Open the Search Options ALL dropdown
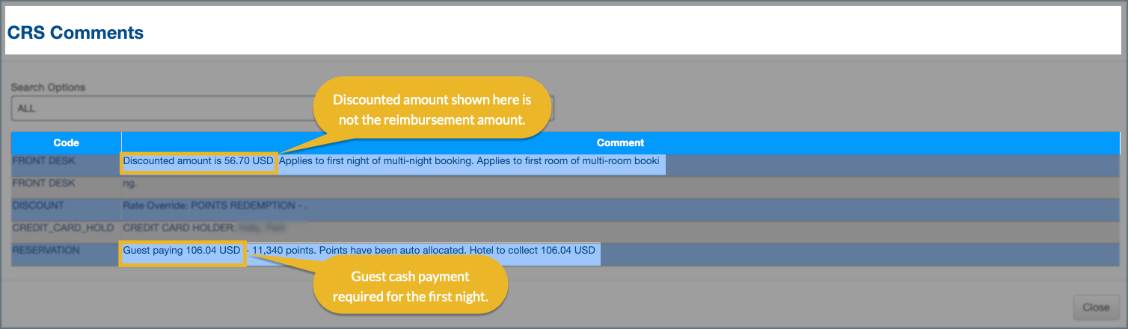1128x329 pixels. [150, 108]
